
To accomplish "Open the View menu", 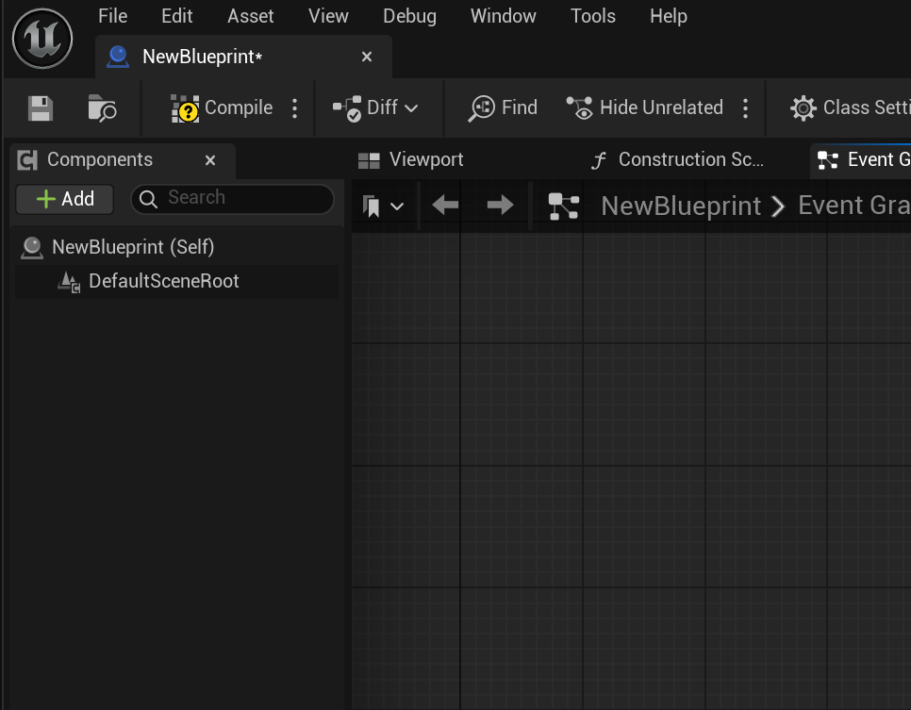I will pyautogui.click(x=328, y=16).
